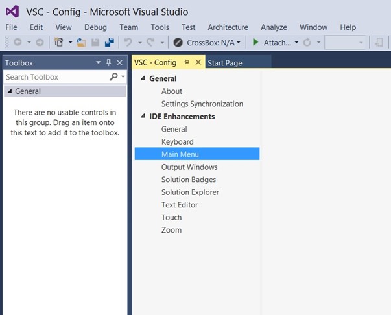Close the Toolbox panel
The image size is (391, 315).
click(120, 63)
